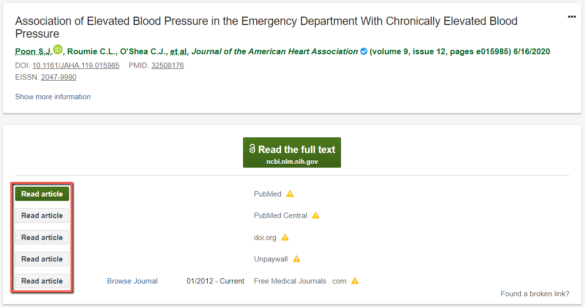Viewport: 585px width, 307px height.
Task: Expand Show more information
Action: pos(53,97)
